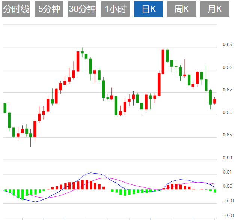The width and height of the screenshot is (238, 220).
Task: Select the 日K daily candlestick tab
Action: coord(149,9)
